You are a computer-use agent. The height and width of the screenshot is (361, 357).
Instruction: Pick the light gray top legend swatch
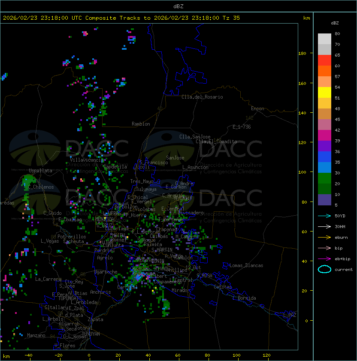(324, 39)
